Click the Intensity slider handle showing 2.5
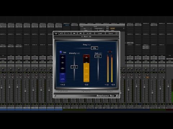Image resolution: width=173 pixels, height=129 pixels. (x=74, y=67)
